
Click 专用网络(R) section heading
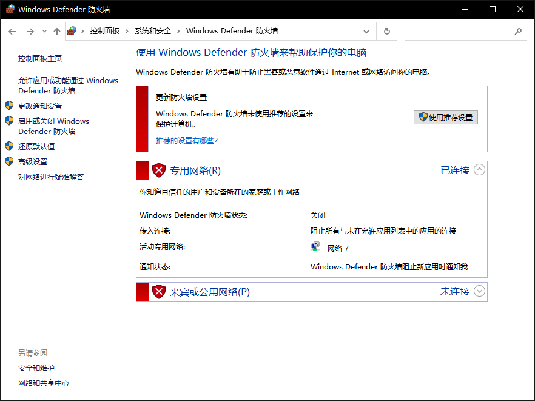[x=195, y=170]
